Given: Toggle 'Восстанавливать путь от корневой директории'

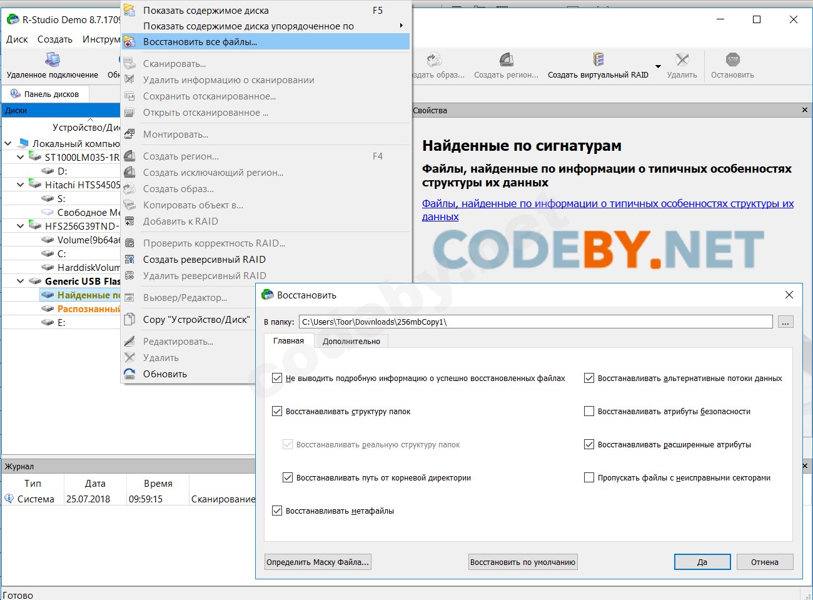Looking at the screenshot, I should [288, 477].
